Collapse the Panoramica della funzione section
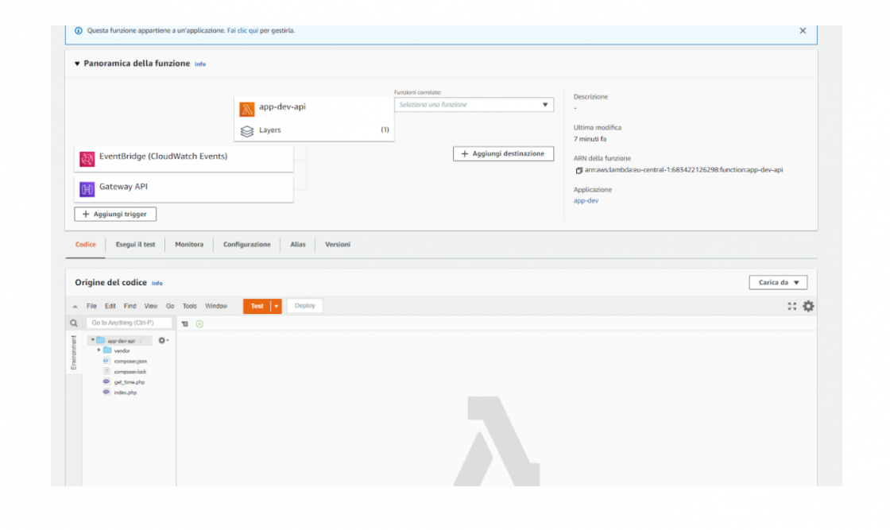 pyautogui.click(x=77, y=64)
